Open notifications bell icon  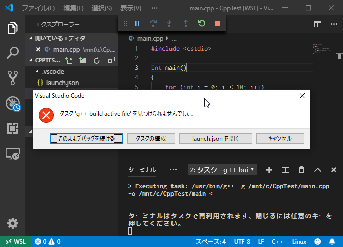[332, 241]
